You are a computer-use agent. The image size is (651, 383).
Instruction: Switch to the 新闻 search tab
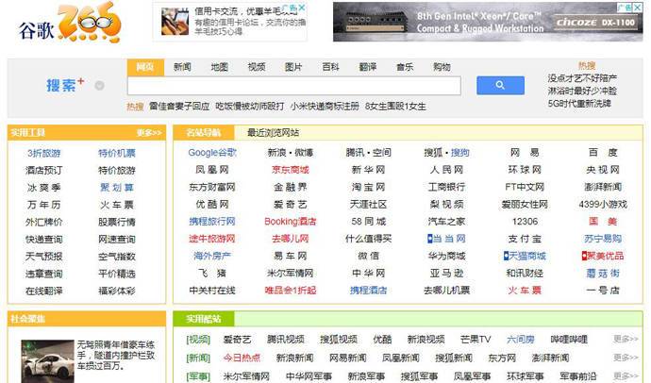(182, 67)
